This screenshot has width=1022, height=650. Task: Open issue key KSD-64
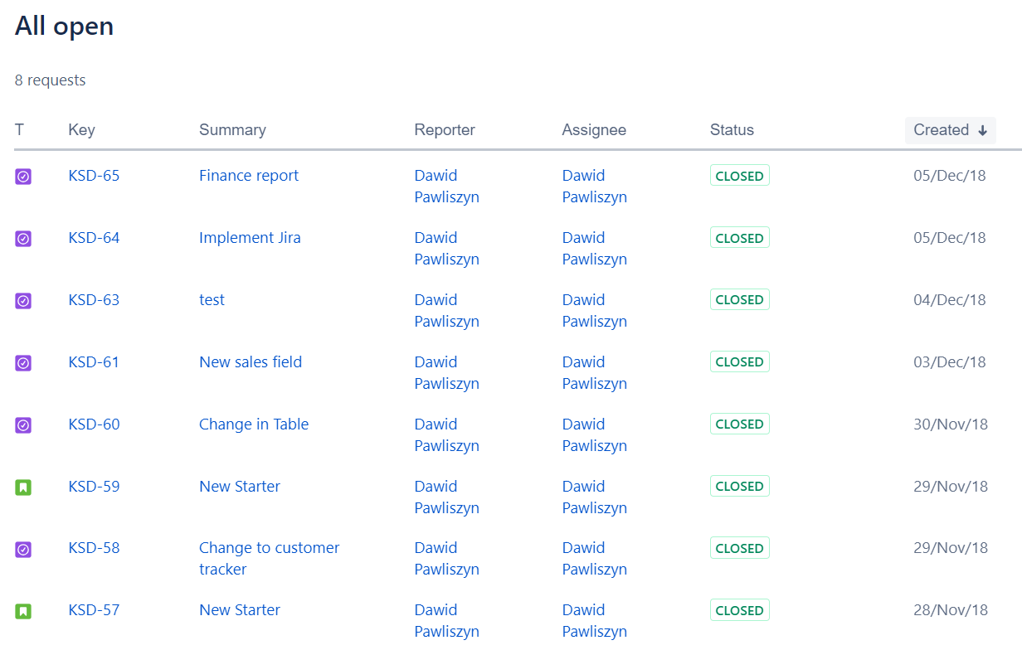[94, 238]
